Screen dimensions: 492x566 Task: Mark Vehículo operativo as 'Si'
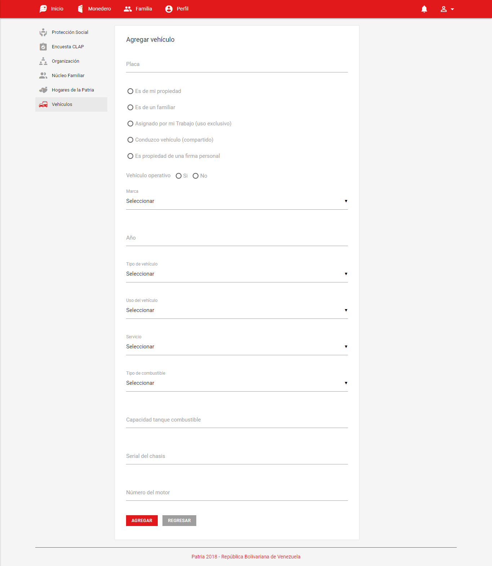179,176
